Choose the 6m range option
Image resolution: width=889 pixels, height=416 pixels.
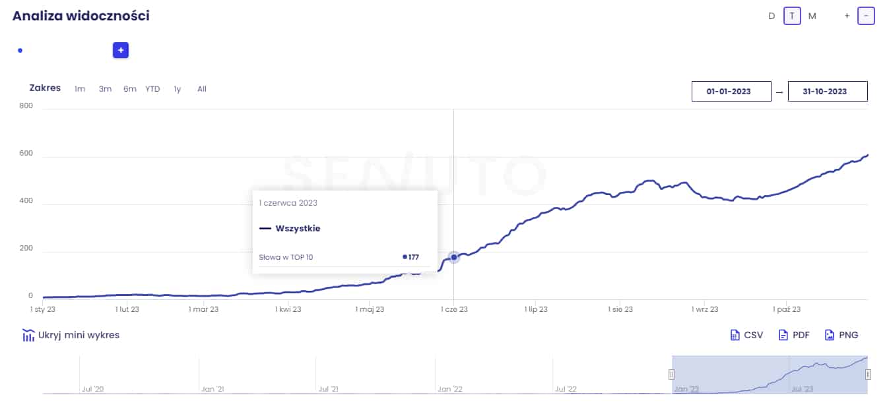point(129,89)
